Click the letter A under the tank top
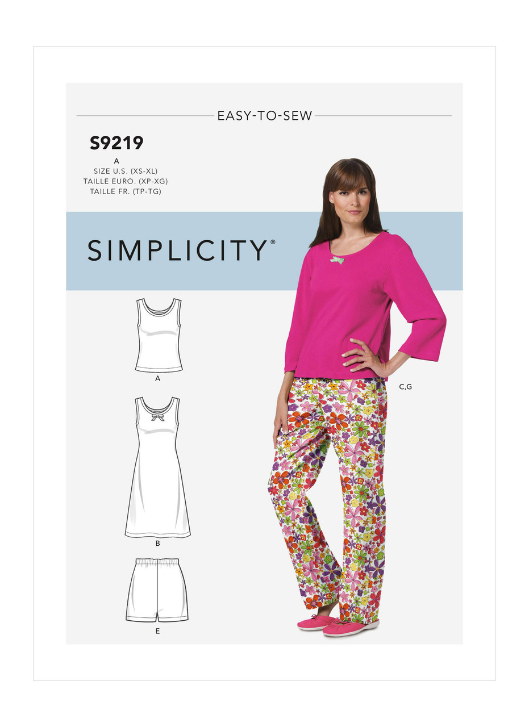The image size is (529, 727). click(x=157, y=378)
